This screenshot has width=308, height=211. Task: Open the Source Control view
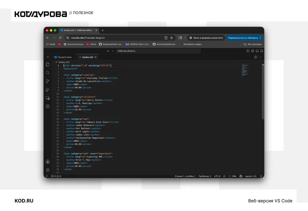tap(47, 81)
